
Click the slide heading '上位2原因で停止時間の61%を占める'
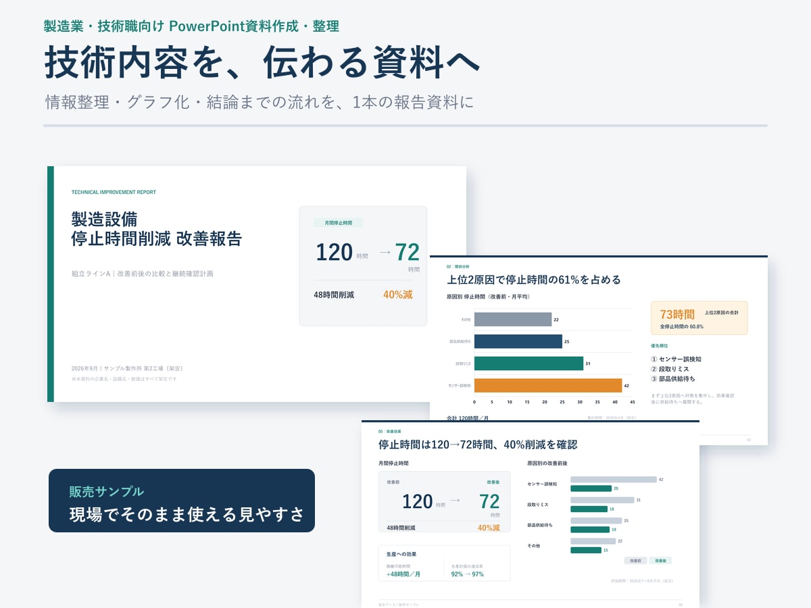[x=534, y=280]
